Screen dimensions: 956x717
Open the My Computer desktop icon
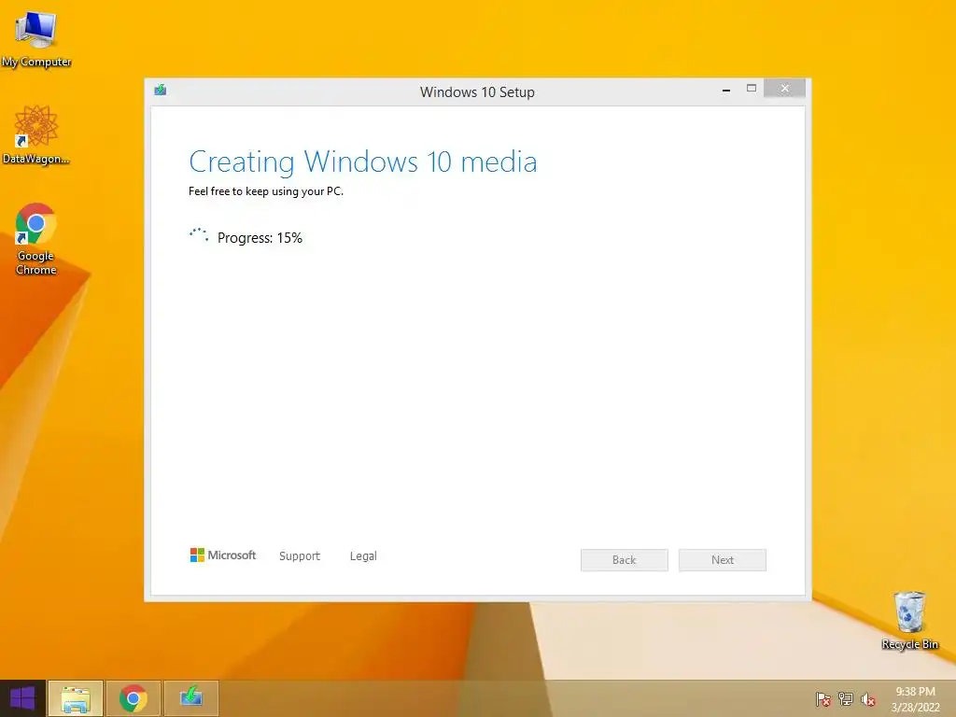[36, 39]
